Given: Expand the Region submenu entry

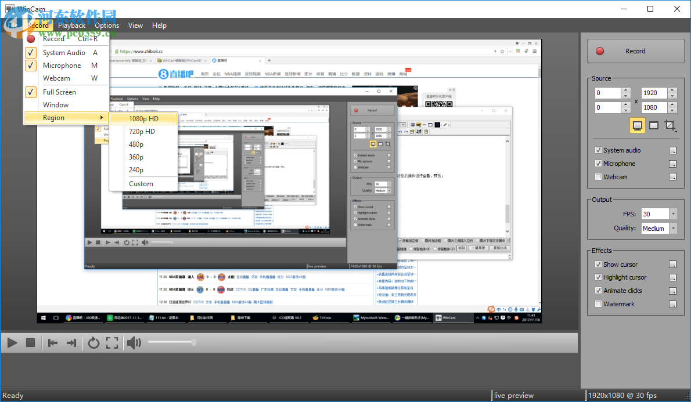Looking at the screenshot, I should [x=66, y=118].
